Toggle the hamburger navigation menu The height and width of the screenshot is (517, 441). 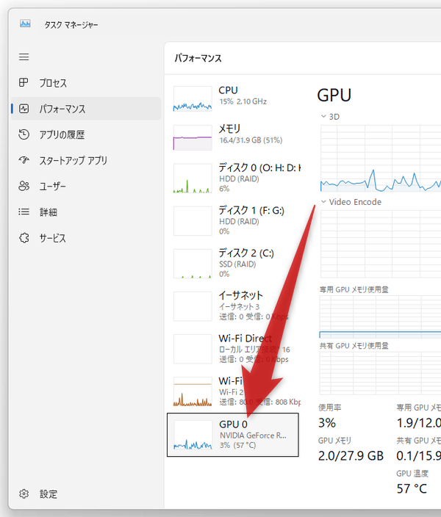pyautogui.click(x=24, y=57)
